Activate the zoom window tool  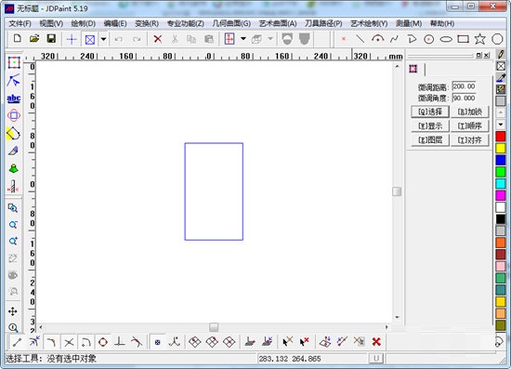click(13, 208)
